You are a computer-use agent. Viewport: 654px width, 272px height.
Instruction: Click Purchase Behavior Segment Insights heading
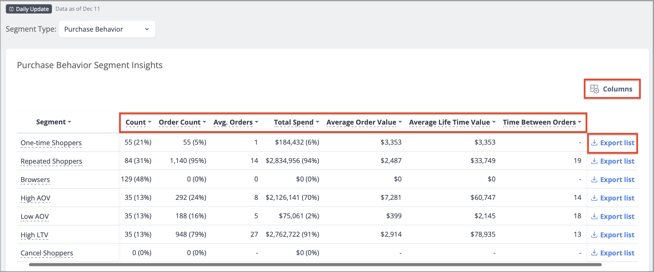[90, 65]
